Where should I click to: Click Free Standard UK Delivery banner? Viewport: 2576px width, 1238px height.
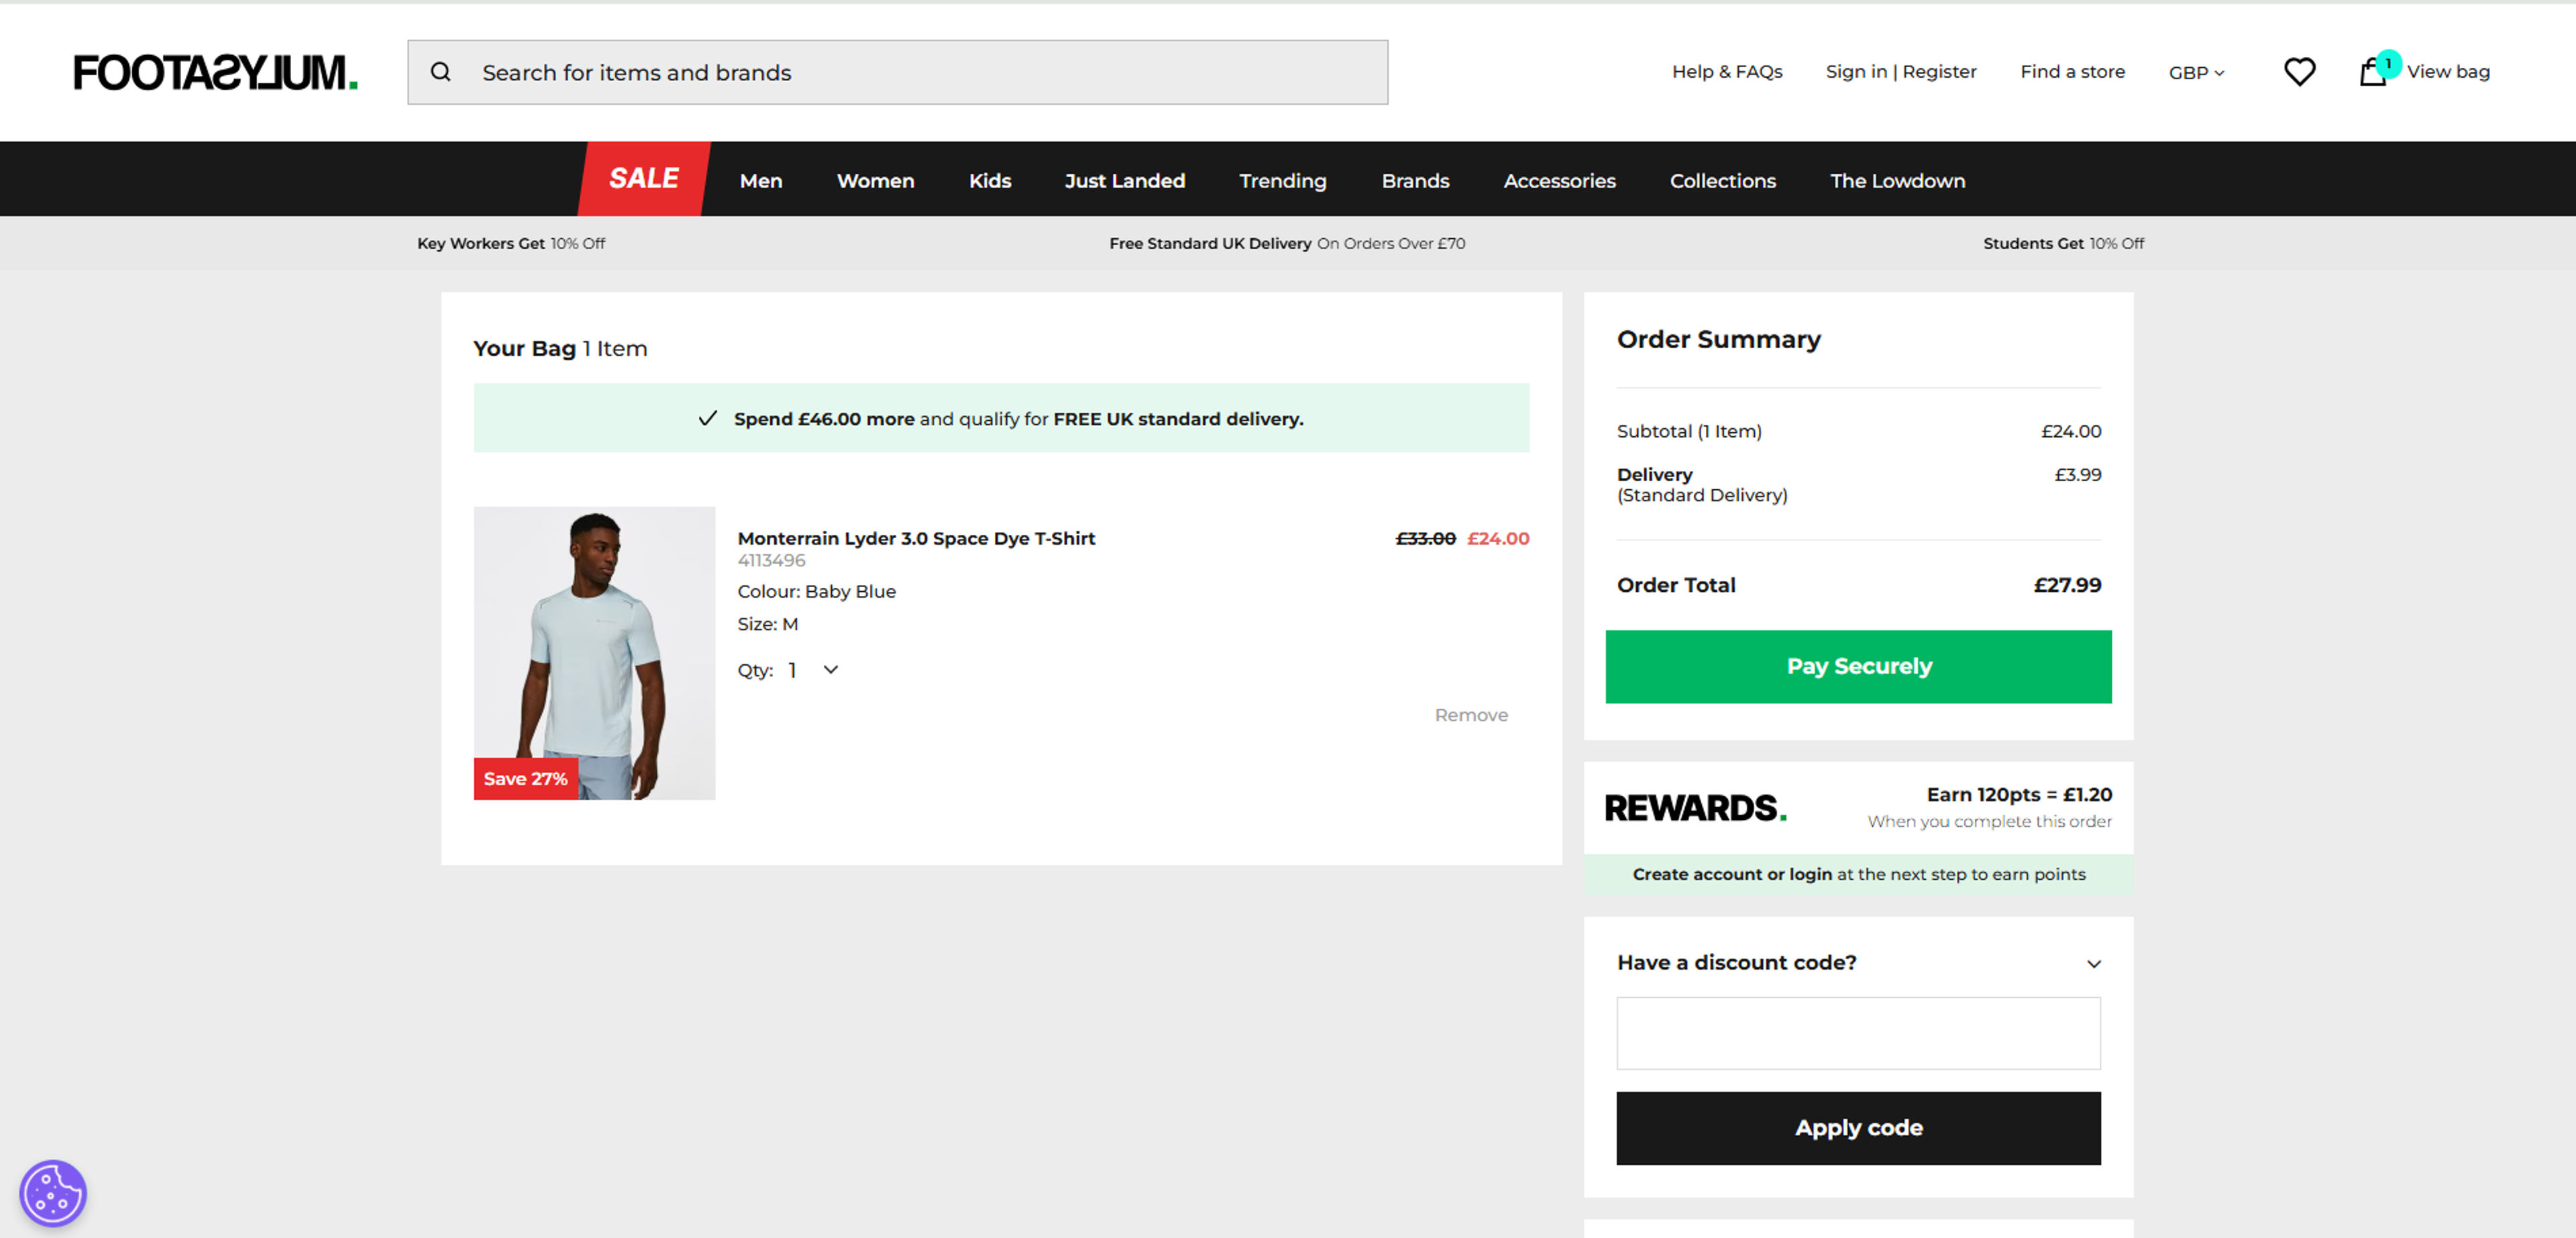pyautogui.click(x=1287, y=243)
